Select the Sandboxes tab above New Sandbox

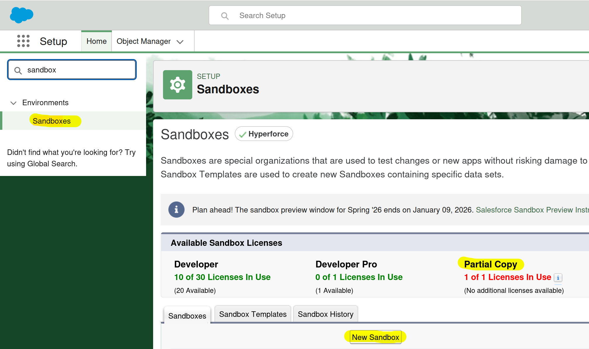pos(187,316)
